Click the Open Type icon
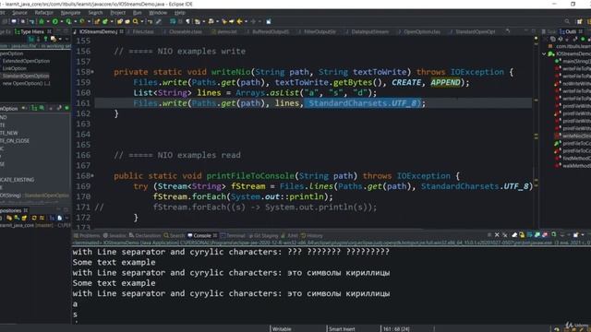This screenshot has width=591, height=332. point(120,21)
